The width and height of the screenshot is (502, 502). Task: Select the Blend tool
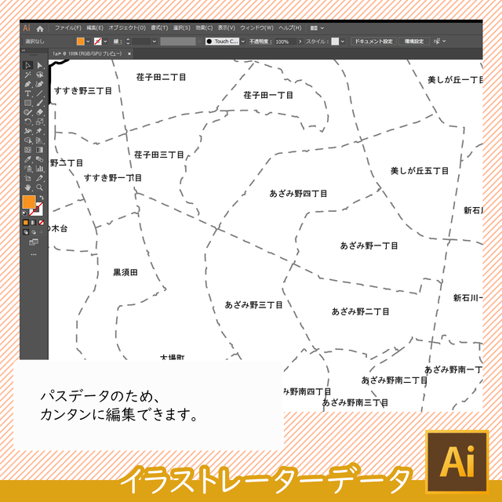point(40,159)
